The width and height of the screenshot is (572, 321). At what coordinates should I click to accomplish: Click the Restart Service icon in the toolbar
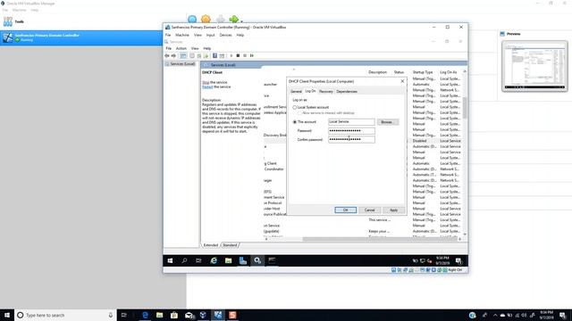pyautogui.click(x=252, y=55)
